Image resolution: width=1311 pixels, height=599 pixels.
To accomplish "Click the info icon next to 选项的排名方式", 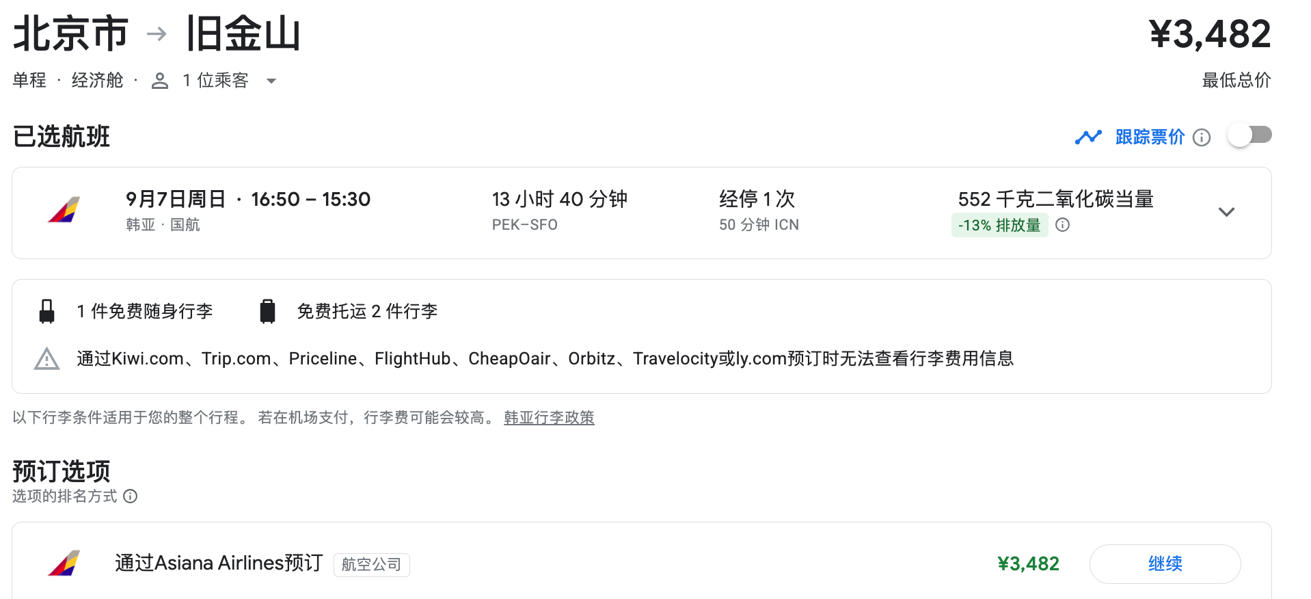I will [131, 496].
